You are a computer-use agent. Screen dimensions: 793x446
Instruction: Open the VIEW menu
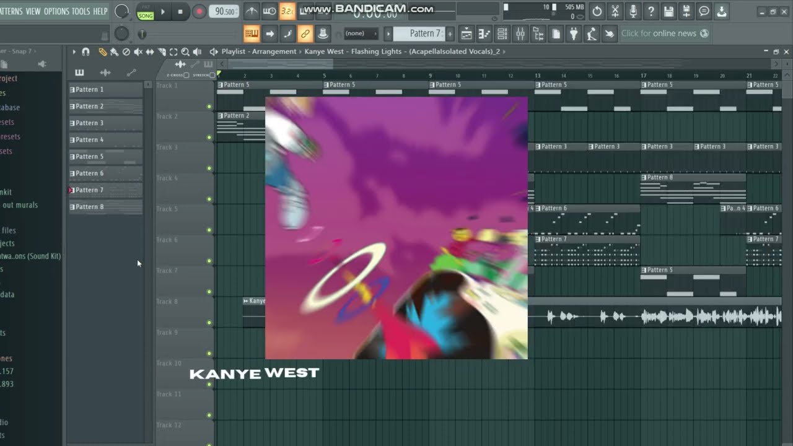click(x=33, y=11)
